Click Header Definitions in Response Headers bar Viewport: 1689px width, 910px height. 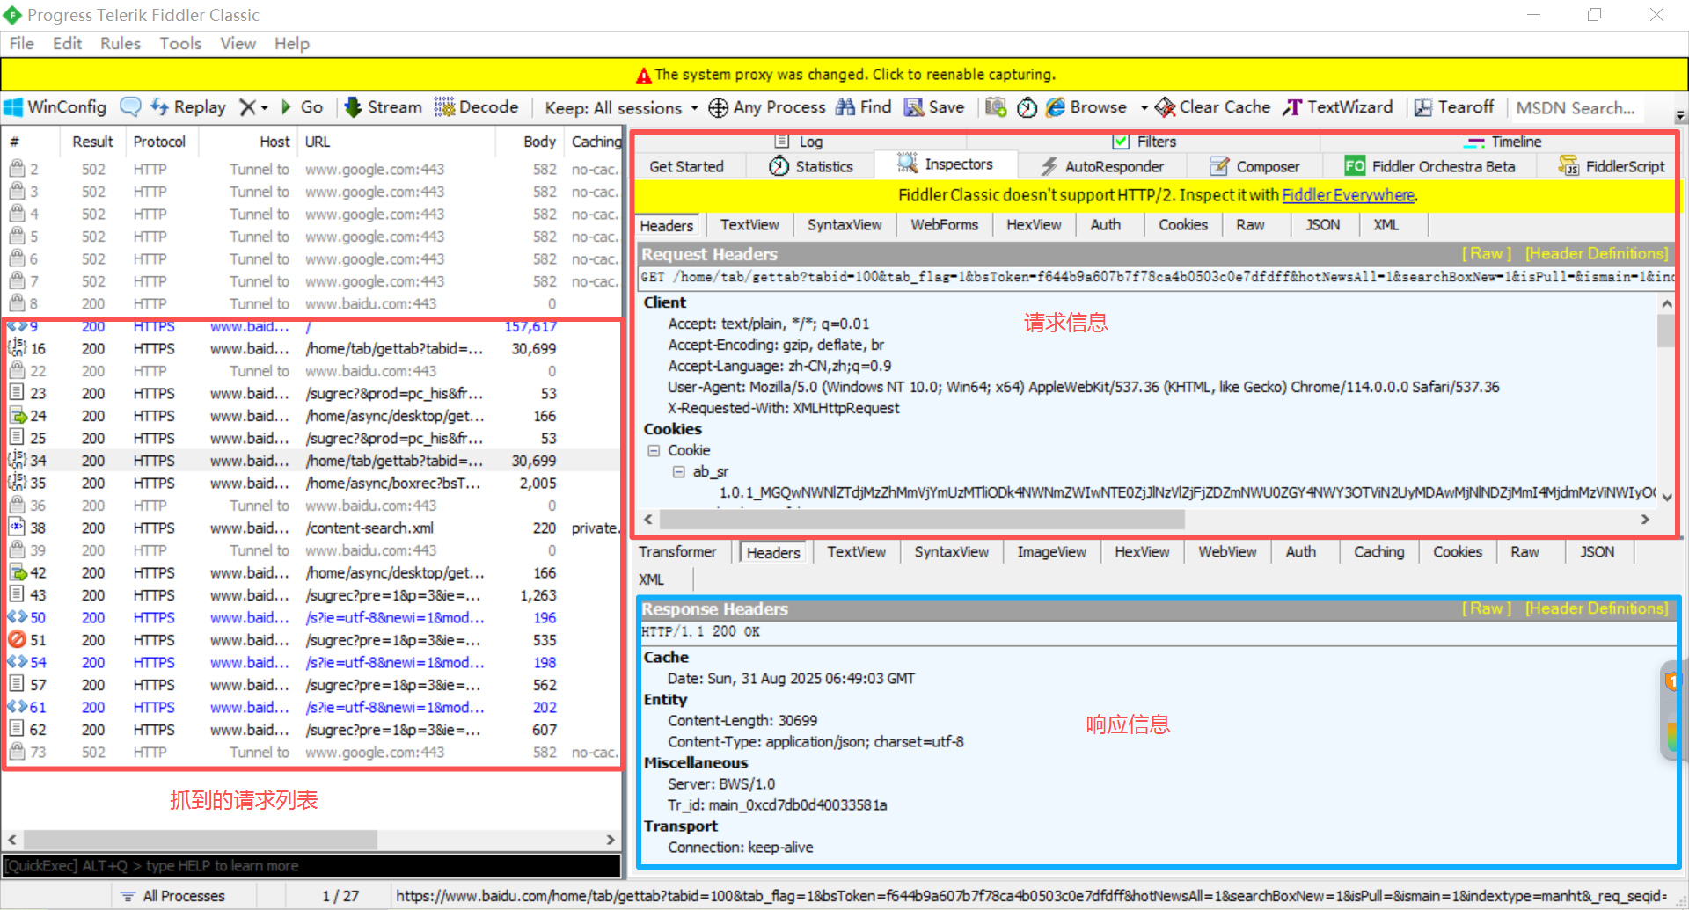point(1597,608)
